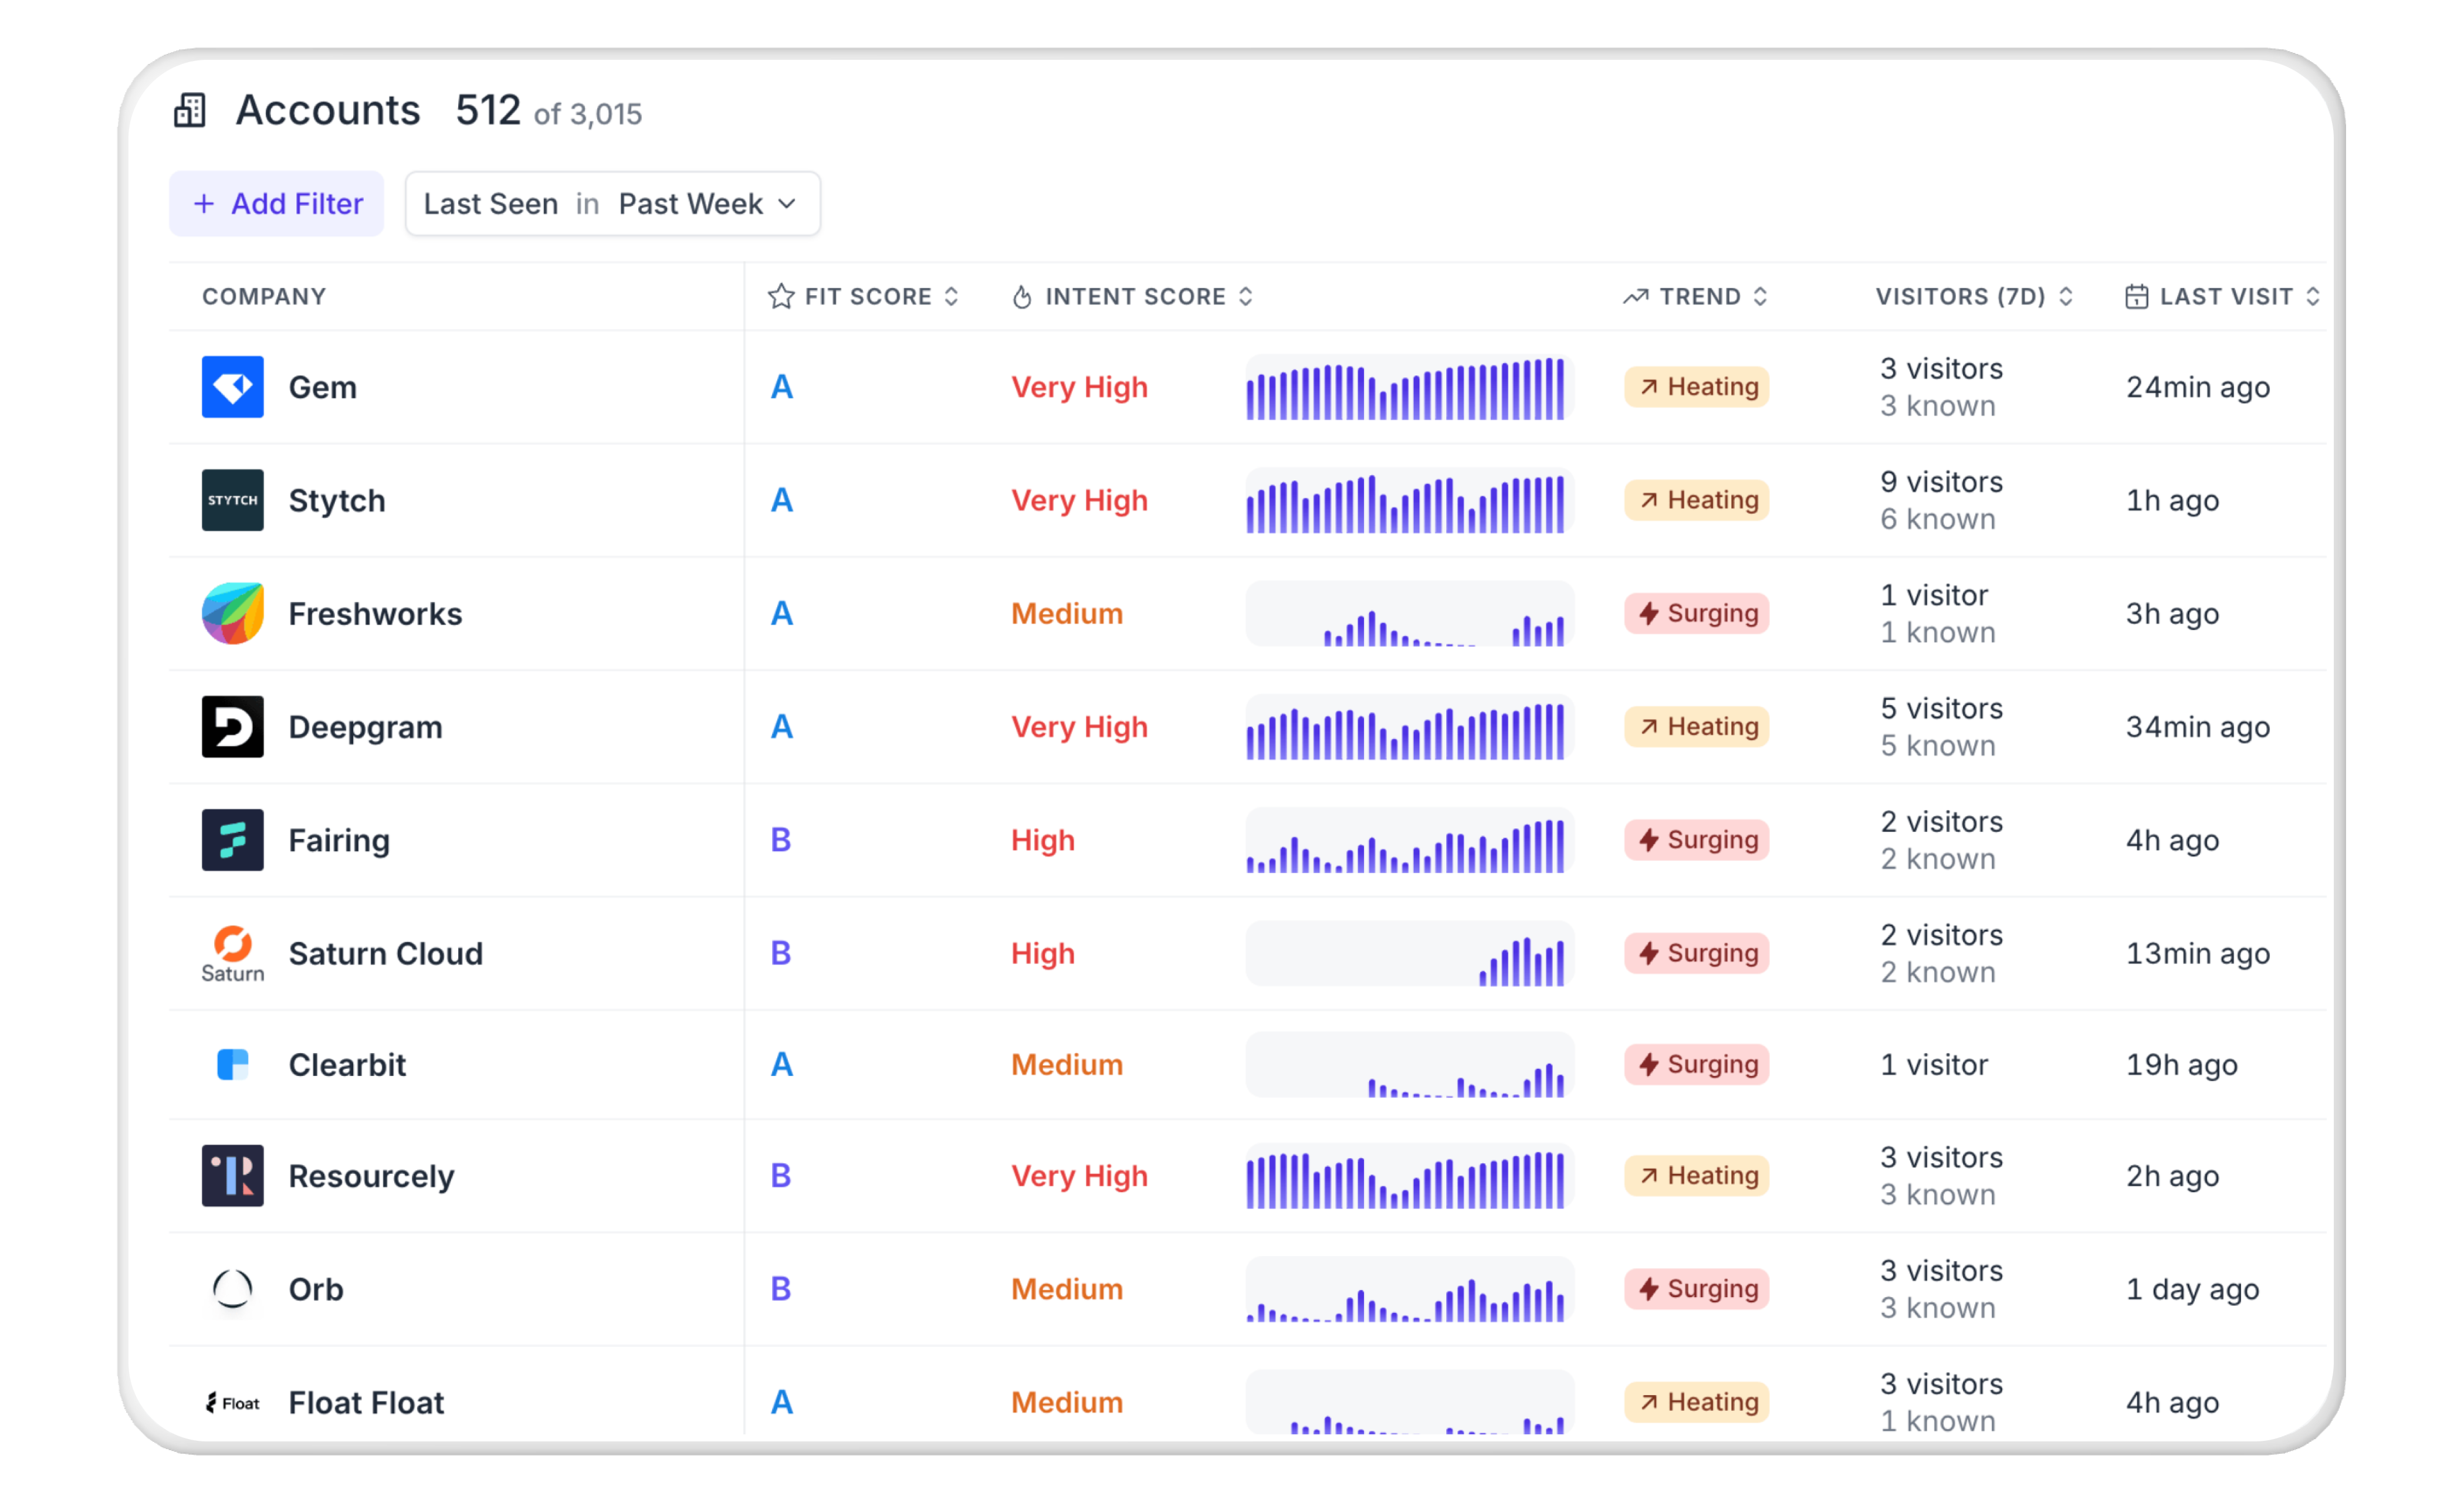
Task: Click the 512 of 3,015 account count
Action: [549, 111]
